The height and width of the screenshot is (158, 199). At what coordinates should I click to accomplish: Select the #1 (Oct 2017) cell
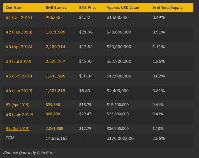(x=19, y=17)
